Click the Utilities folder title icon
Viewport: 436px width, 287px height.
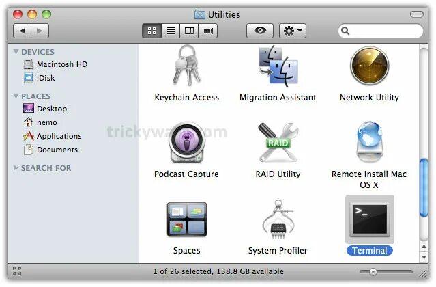click(x=200, y=14)
